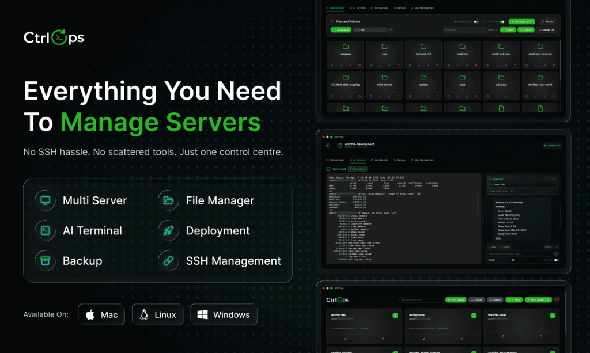Open the redis-cluster folder card

(x=384, y=86)
